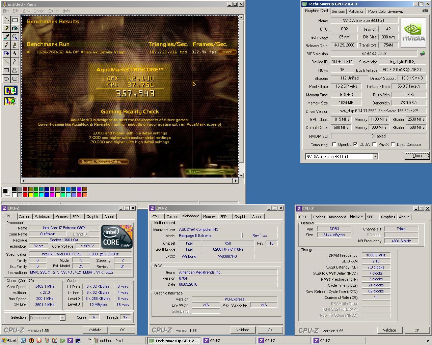
Task: Click the Paint horizontal scrollbar right arrow
Action: [235, 181]
